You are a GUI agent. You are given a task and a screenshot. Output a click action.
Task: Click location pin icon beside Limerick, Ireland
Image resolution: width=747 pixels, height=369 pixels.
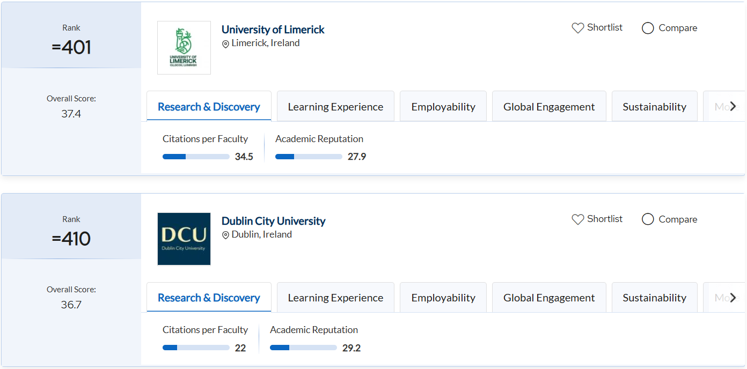[x=226, y=44]
